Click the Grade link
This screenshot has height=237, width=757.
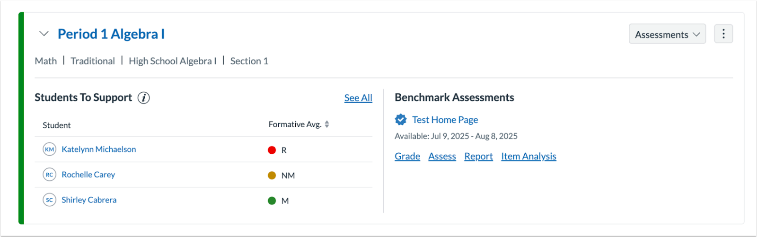407,157
